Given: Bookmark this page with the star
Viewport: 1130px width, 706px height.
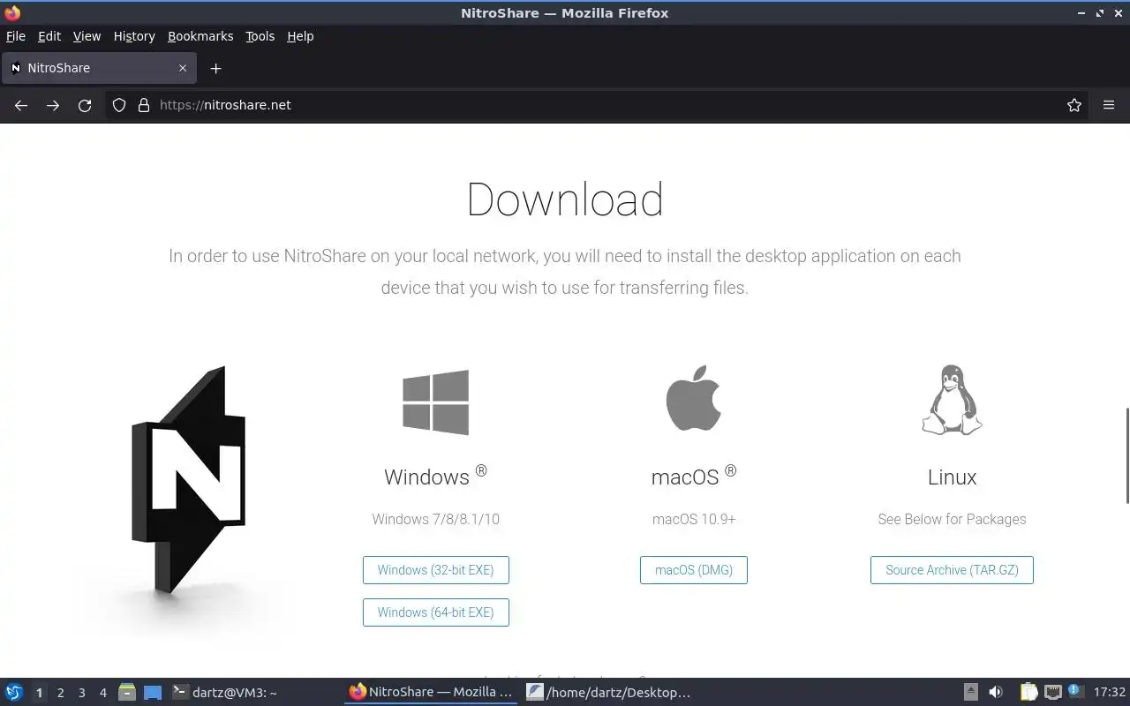Looking at the screenshot, I should point(1074,105).
